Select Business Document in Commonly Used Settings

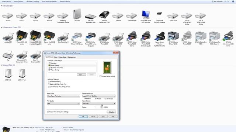pyautogui.click(x=72, y=67)
